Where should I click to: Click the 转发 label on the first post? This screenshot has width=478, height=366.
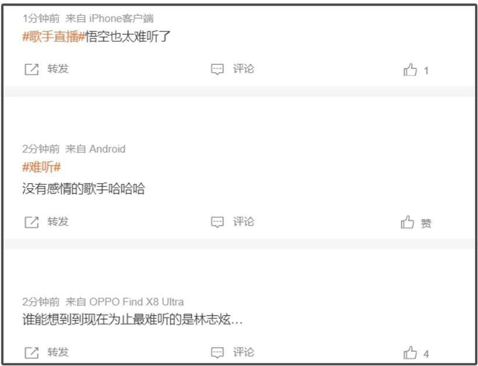(58, 69)
